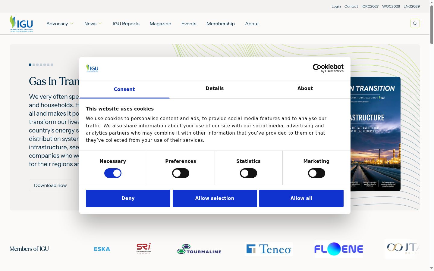
Task: Click the Allow selection button
Action: tap(215, 198)
